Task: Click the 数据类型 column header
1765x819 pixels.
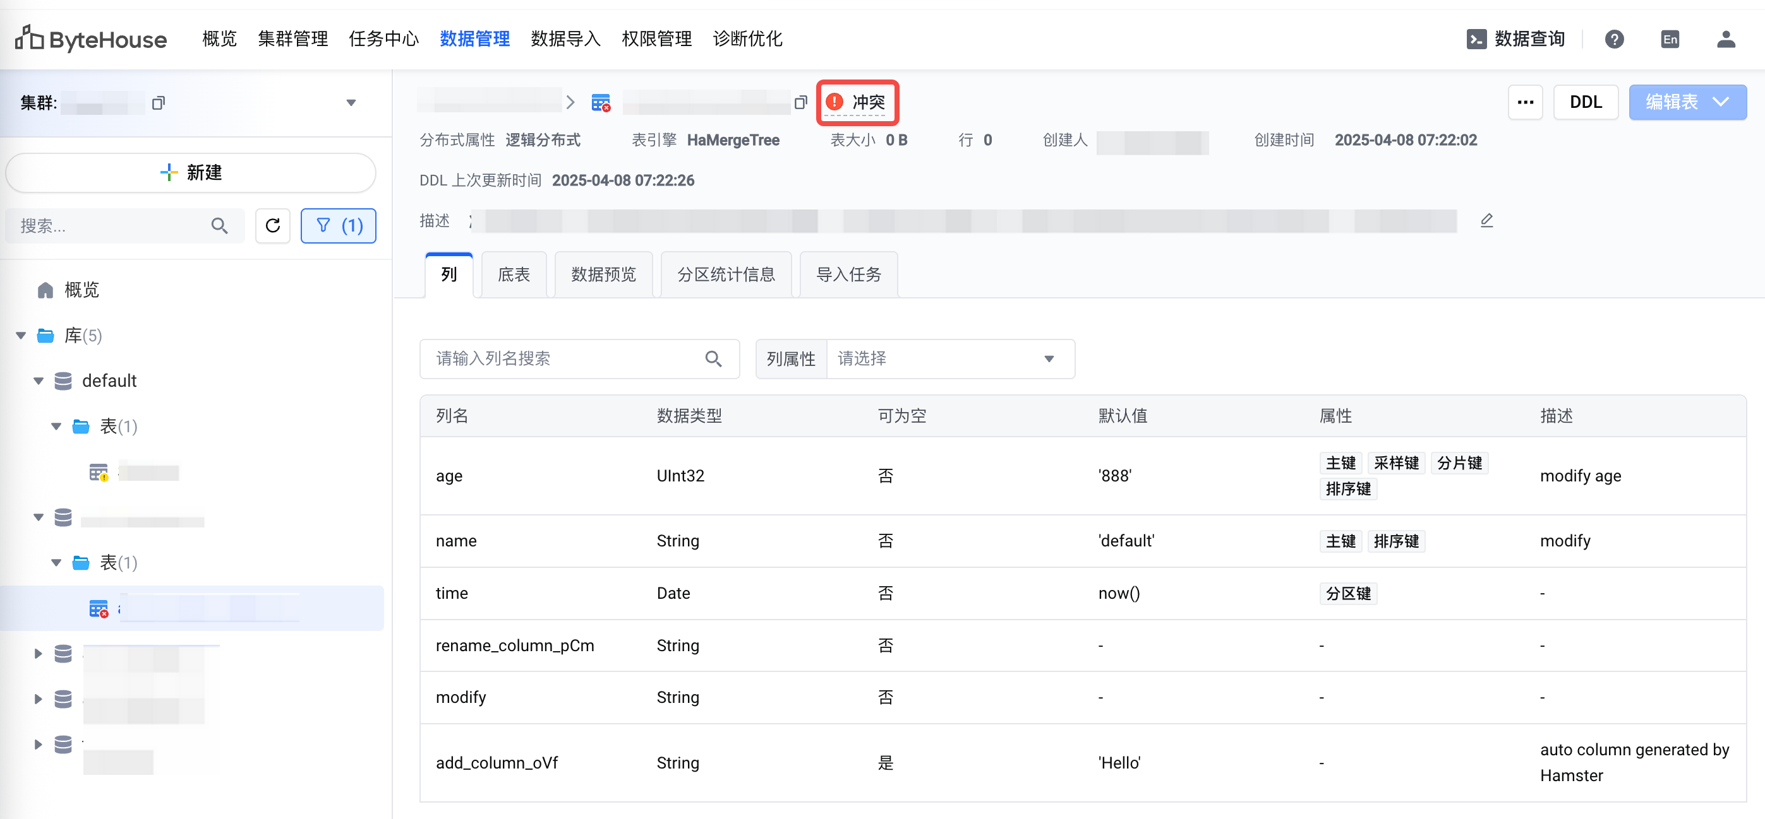Action: tap(689, 416)
